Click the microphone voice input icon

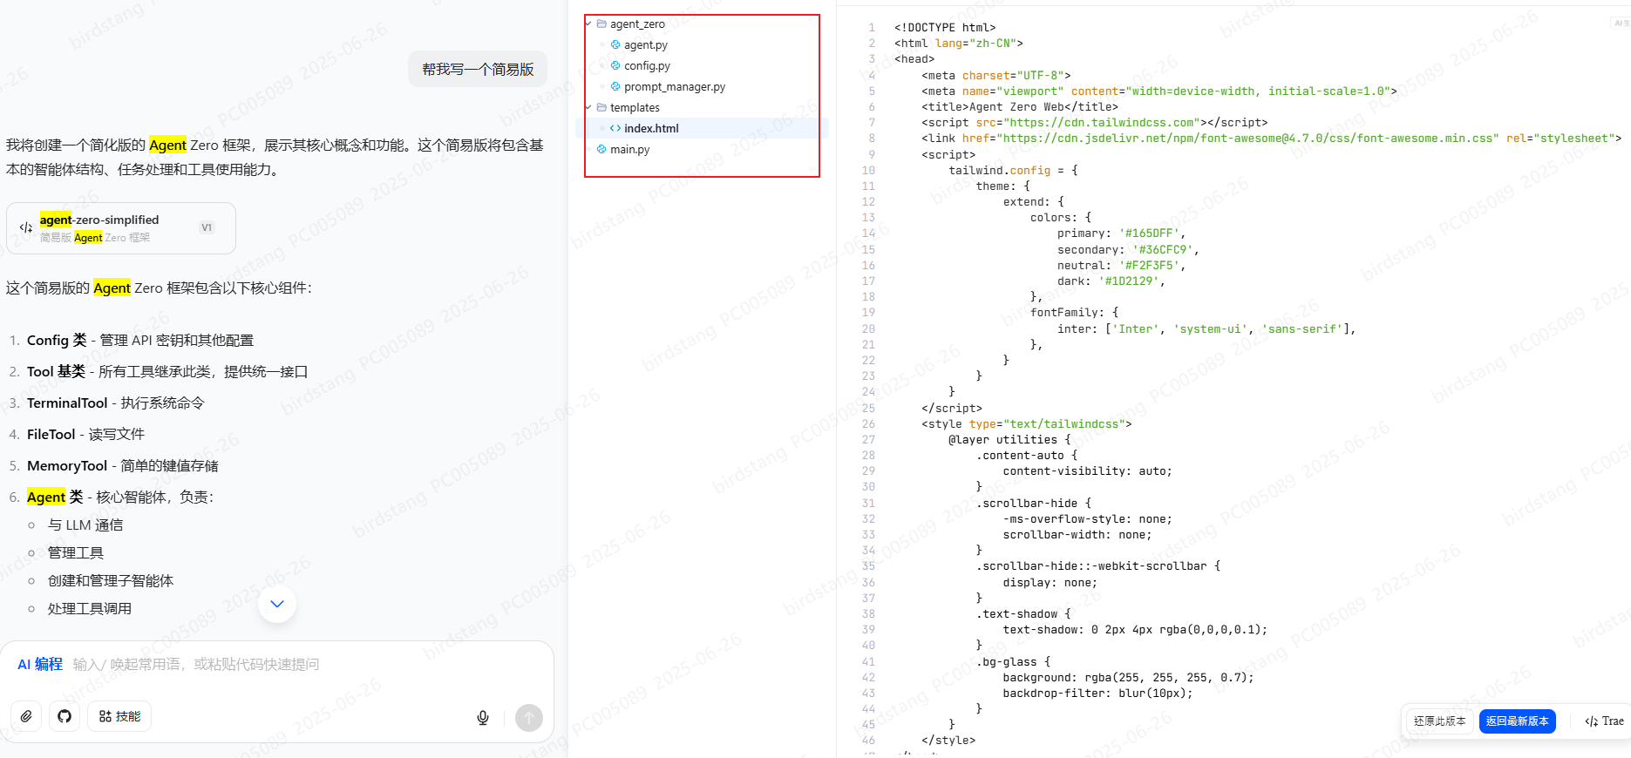483,718
